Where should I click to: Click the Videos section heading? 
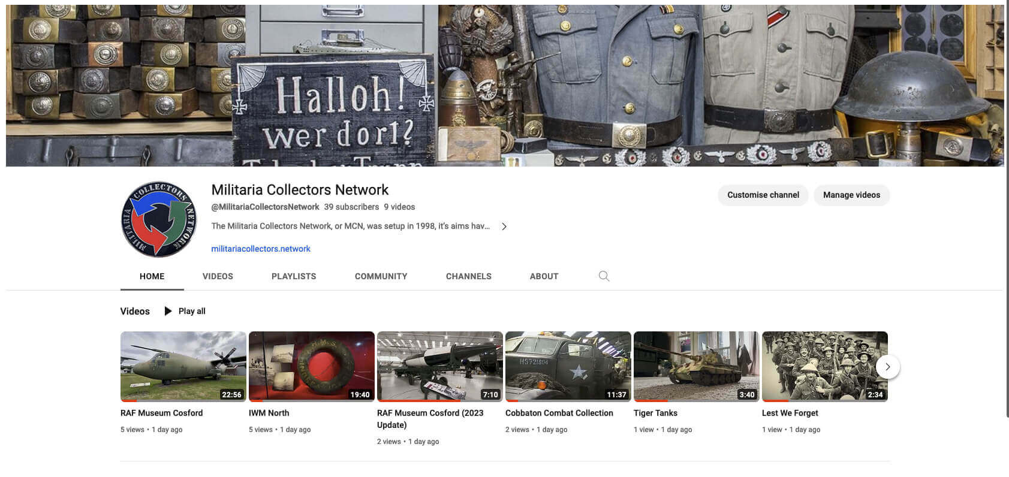coord(135,311)
